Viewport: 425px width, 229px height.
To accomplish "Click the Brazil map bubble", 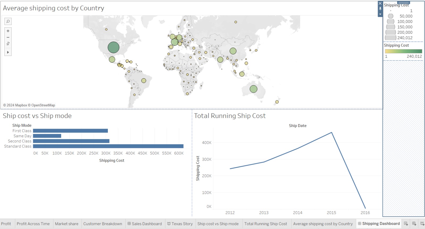I will 144,81.
